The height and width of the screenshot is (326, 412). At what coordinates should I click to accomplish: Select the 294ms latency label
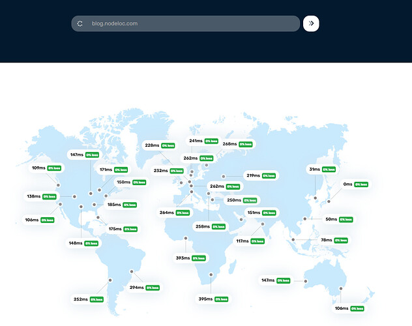point(137,288)
